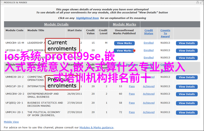The image size is (204, 131).
Task: Click Achieved status for UMPC4V-20-1
Action: pyautogui.click(x=149, y=112)
